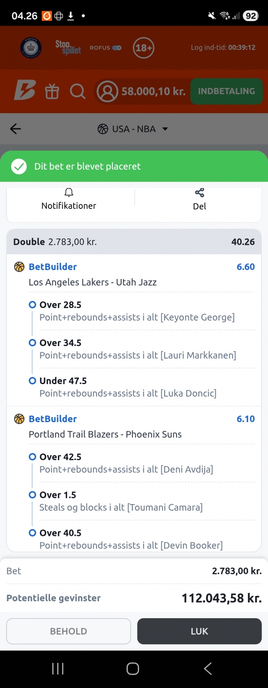Tap the bell Notifikationer icon

pos(69,193)
